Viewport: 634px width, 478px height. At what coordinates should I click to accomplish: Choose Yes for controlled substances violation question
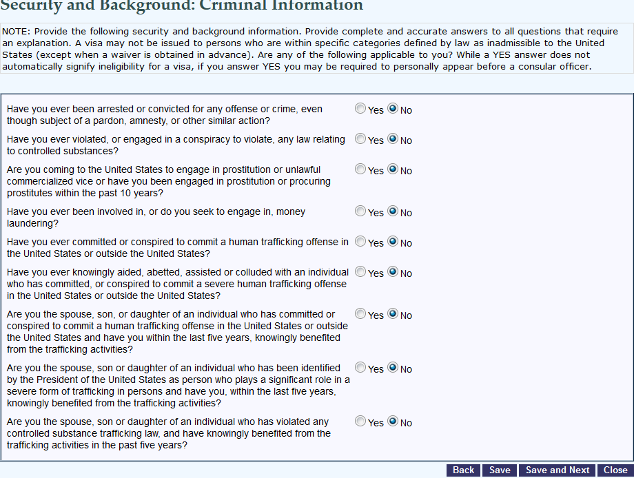[x=360, y=139]
